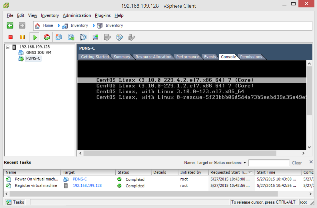Switch to the Summary tab
Image resolution: width=317 pixels, height=208 pixels.
[x=122, y=57]
